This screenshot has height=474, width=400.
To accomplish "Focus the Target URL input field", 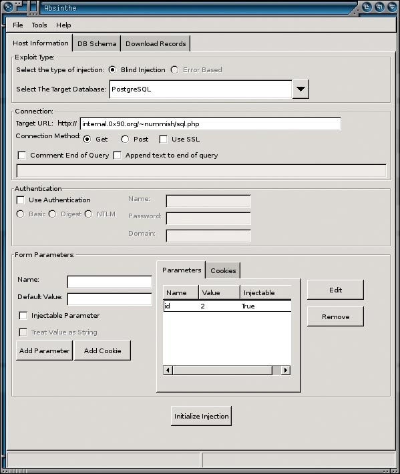I will 210,124.
